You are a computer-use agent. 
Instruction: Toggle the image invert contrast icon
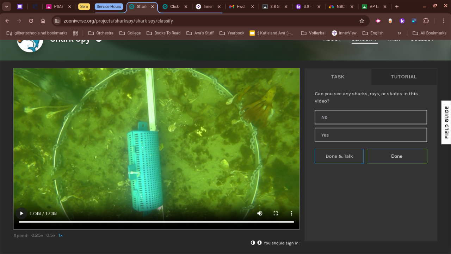click(x=253, y=243)
